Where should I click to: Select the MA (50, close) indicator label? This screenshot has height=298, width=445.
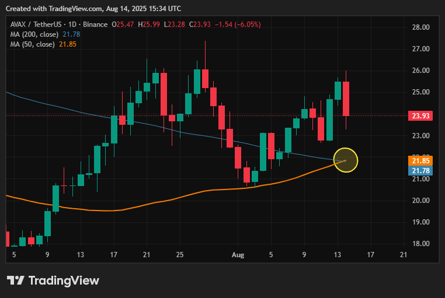[32, 44]
